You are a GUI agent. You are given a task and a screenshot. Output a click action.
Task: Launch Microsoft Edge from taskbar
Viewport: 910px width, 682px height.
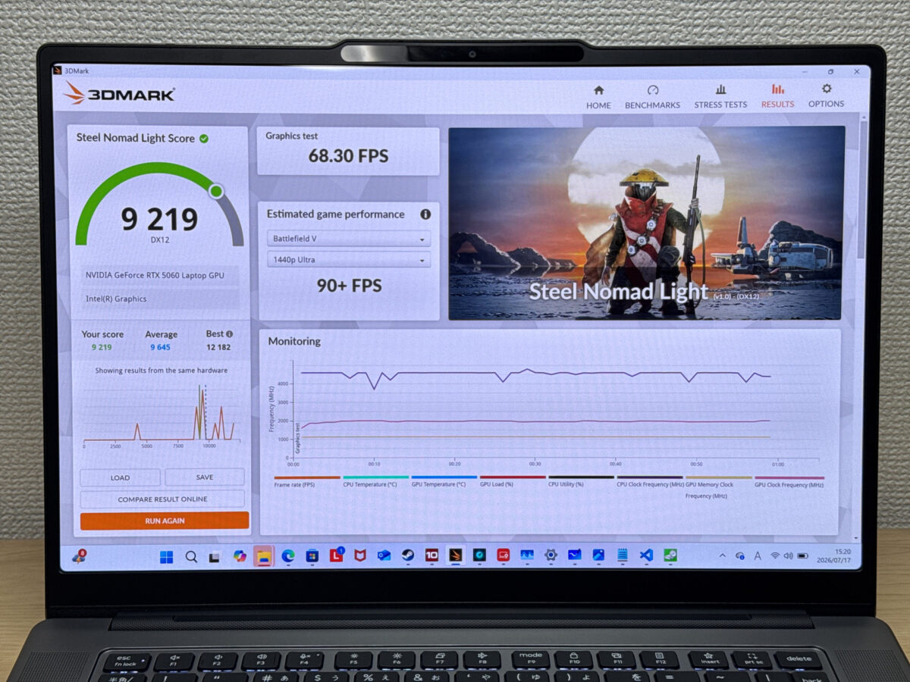coord(288,556)
